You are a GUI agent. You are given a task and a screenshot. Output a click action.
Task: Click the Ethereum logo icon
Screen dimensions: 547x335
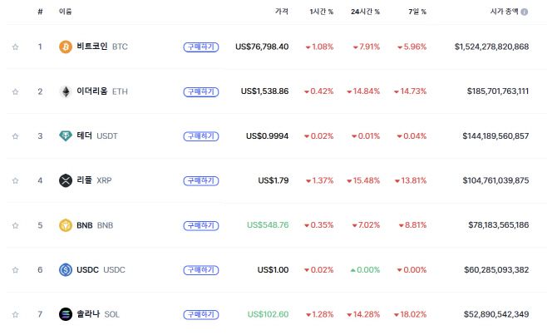[66, 91]
